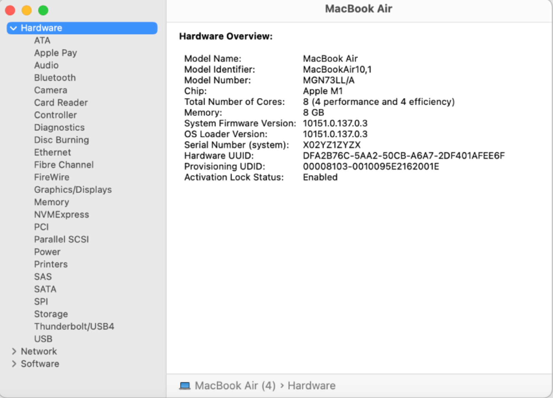Open the Printers section
The image size is (553, 398).
coord(51,264)
